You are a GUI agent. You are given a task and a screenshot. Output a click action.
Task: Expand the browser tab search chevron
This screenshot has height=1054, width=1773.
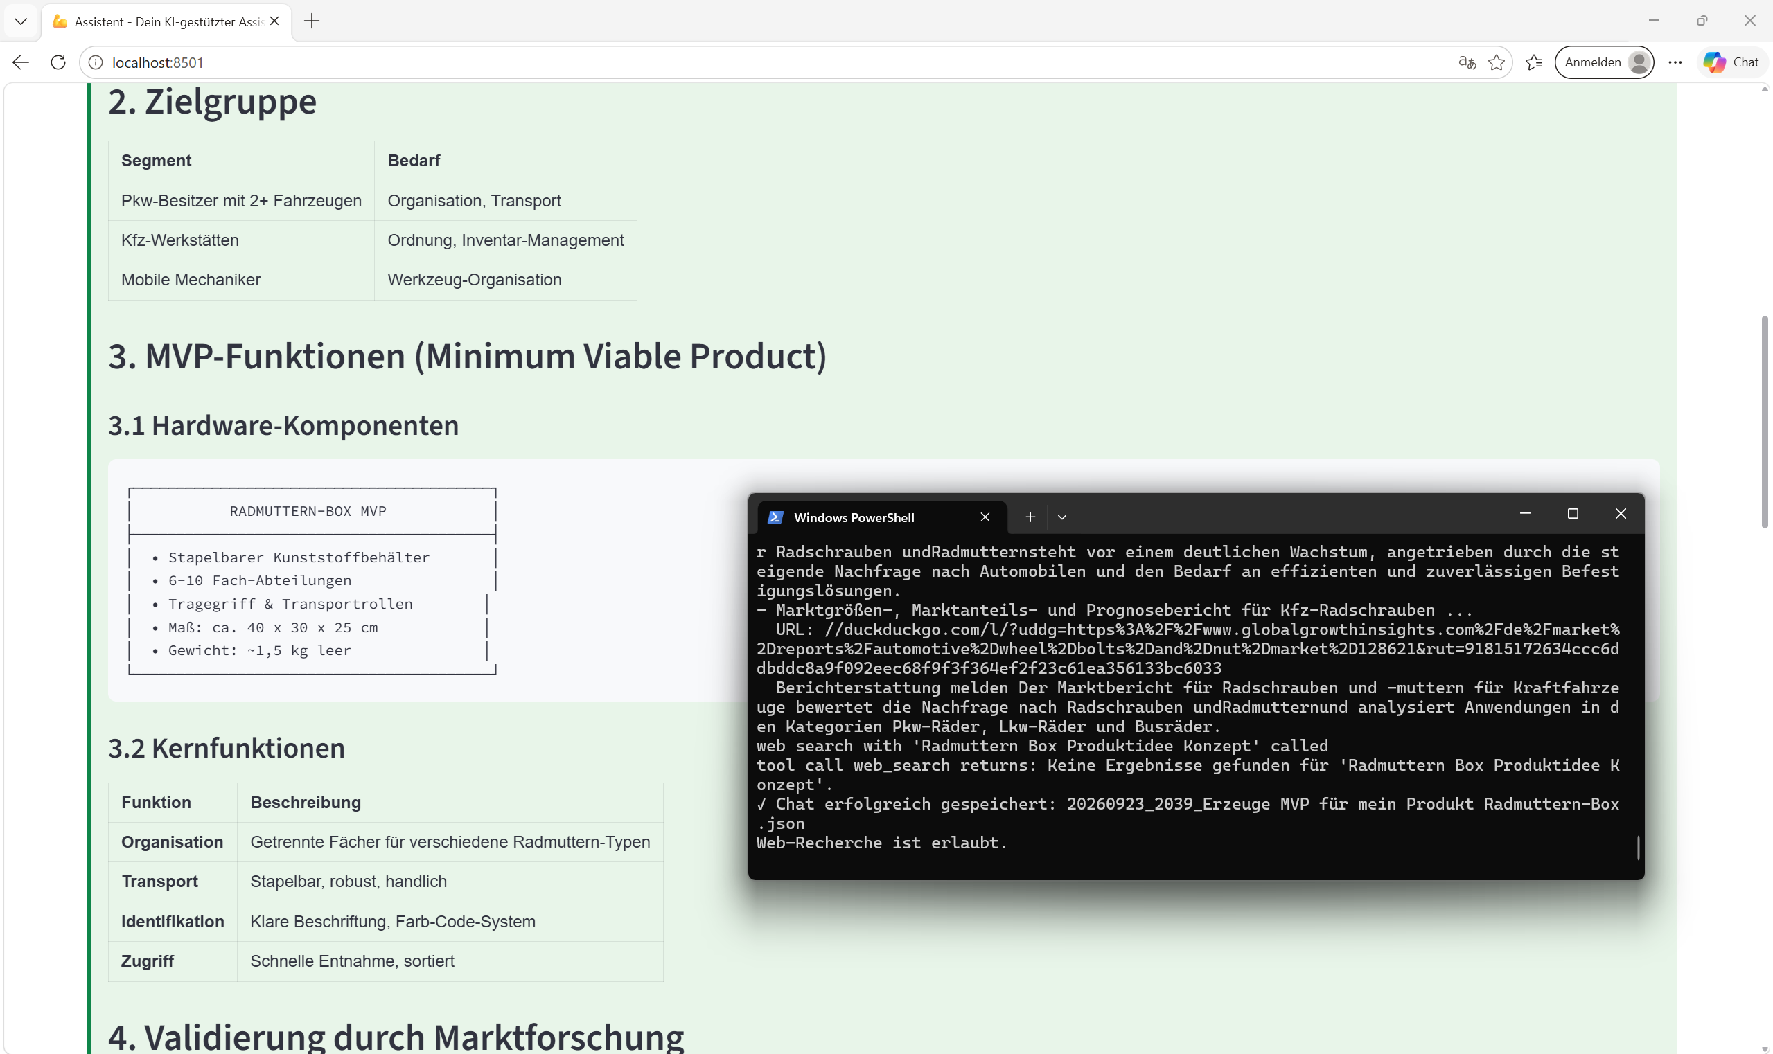[21, 21]
